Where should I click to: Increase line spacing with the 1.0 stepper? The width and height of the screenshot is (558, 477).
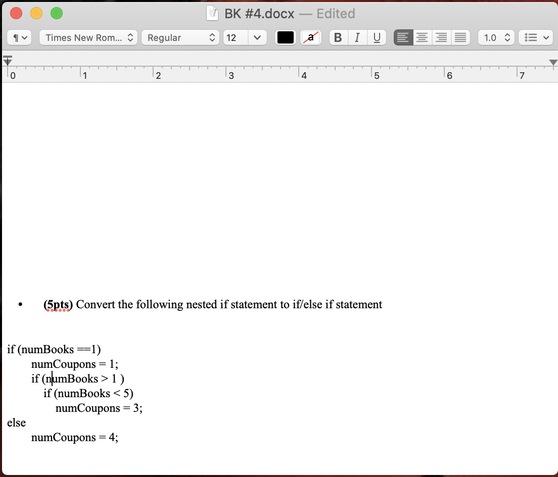[508, 35]
